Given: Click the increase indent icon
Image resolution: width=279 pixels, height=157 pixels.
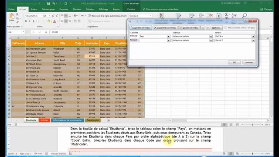Looking at the screenshot, I should (79, 21).
